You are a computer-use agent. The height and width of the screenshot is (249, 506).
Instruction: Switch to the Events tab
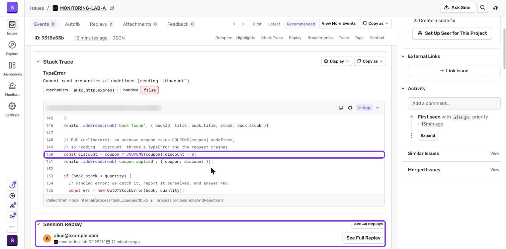click(x=45, y=24)
